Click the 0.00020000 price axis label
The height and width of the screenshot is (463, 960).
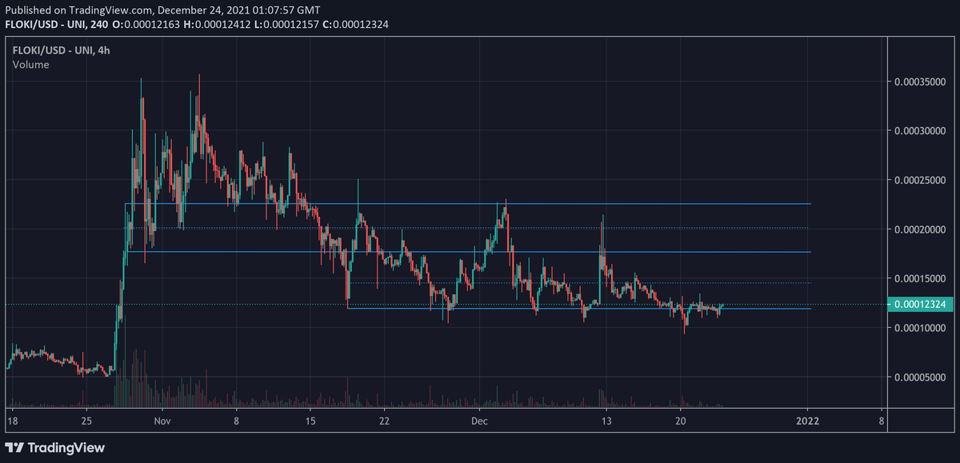pyautogui.click(x=921, y=230)
